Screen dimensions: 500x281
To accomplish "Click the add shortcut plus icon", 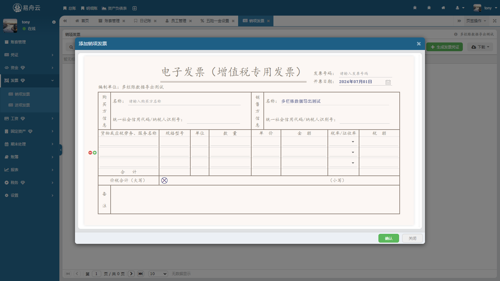I will (x=134, y=8).
